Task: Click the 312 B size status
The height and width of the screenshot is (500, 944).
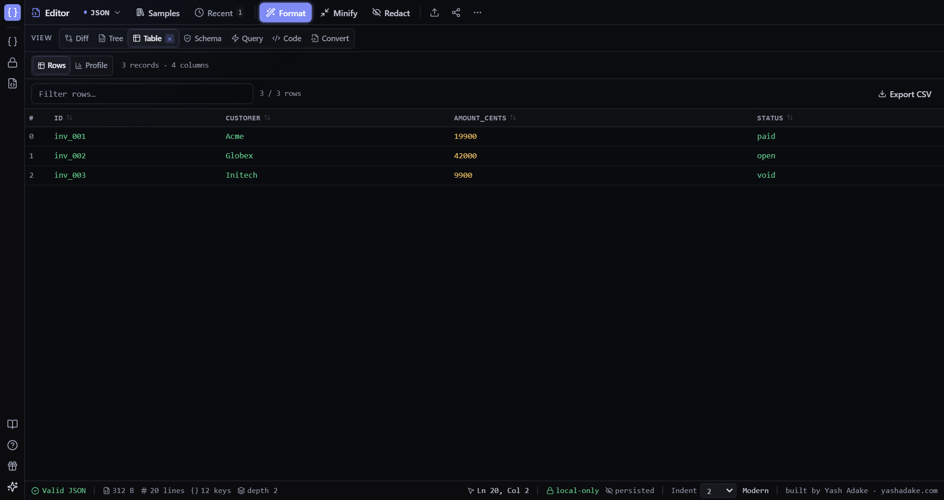Action: coord(118,491)
